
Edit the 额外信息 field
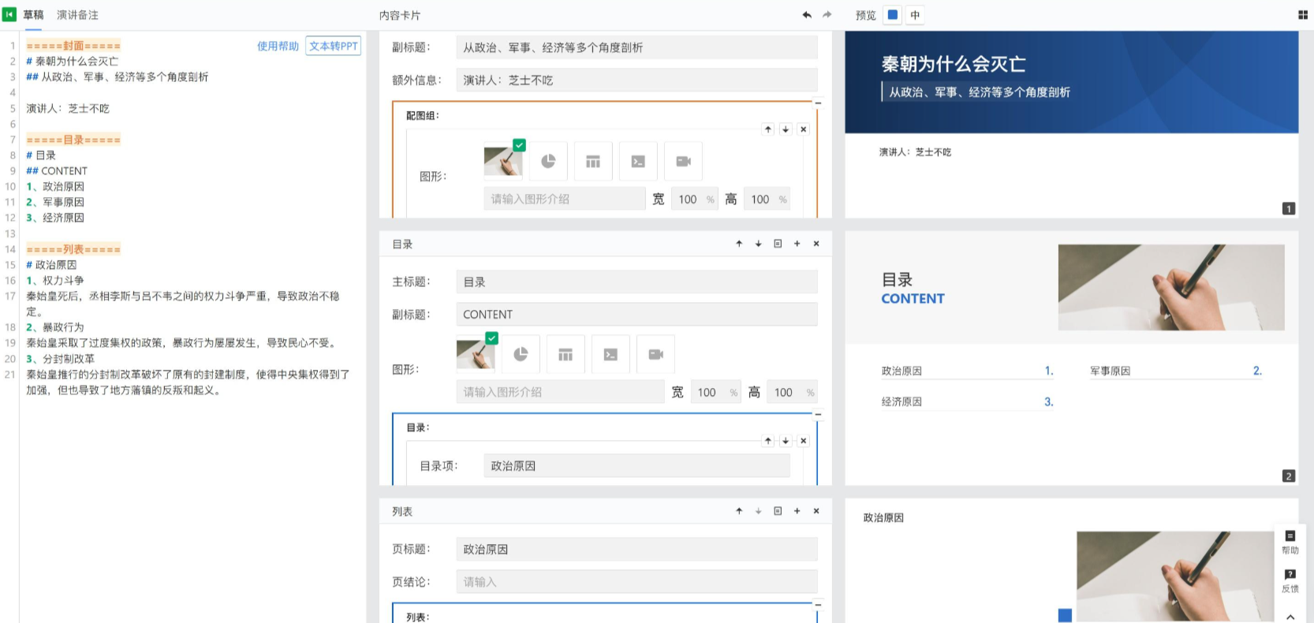(636, 80)
